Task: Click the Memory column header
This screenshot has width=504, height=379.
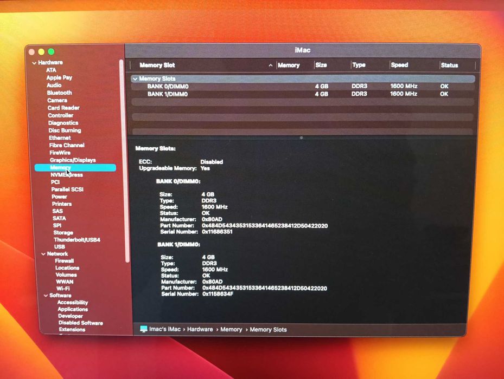Action: 289,65
